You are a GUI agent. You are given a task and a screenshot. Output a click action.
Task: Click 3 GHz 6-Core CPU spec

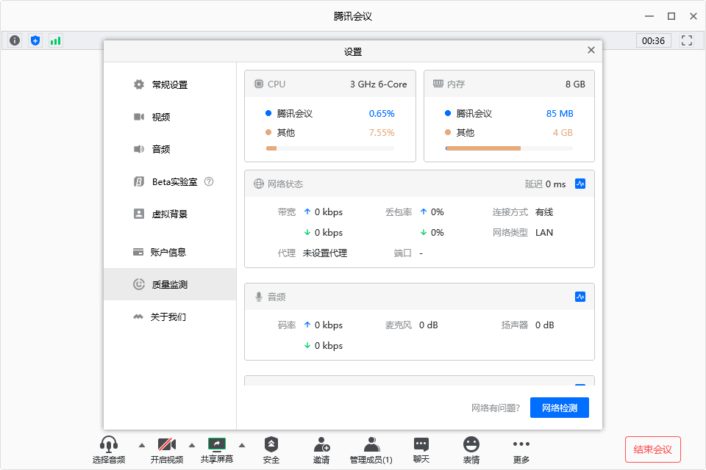pyautogui.click(x=378, y=84)
